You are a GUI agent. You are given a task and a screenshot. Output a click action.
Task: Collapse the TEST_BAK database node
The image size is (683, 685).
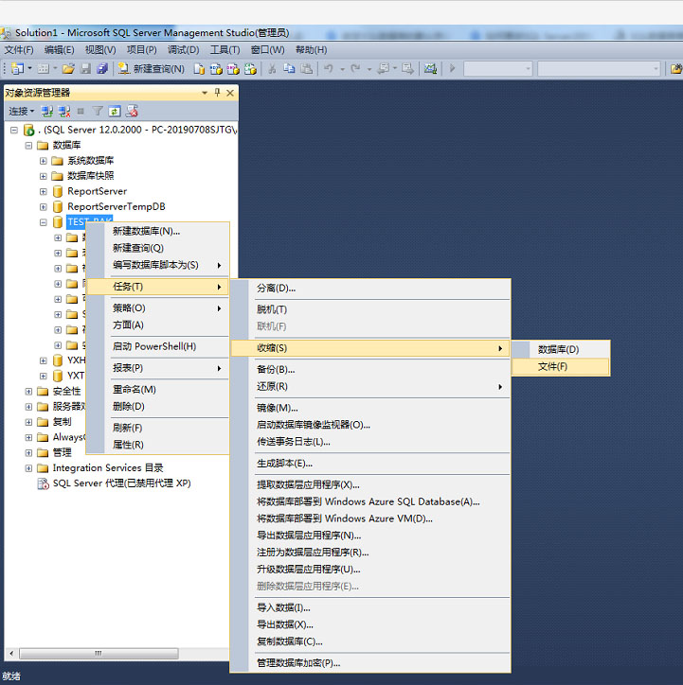[44, 222]
